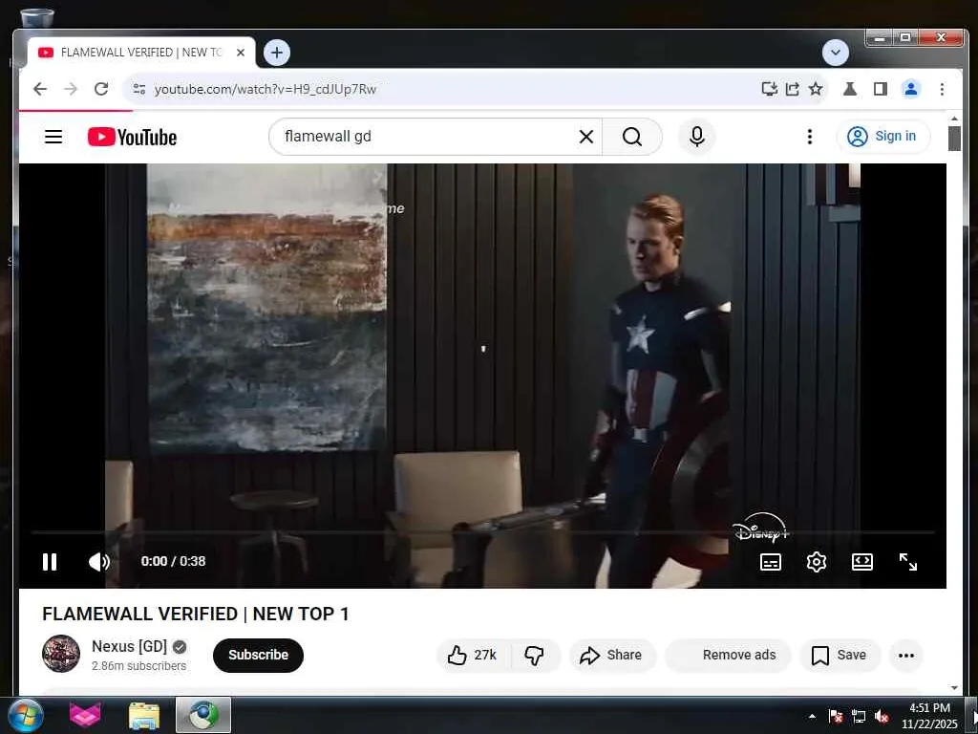The height and width of the screenshot is (734, 978).
Task: Share this page from the address bar
Action: 793,89
